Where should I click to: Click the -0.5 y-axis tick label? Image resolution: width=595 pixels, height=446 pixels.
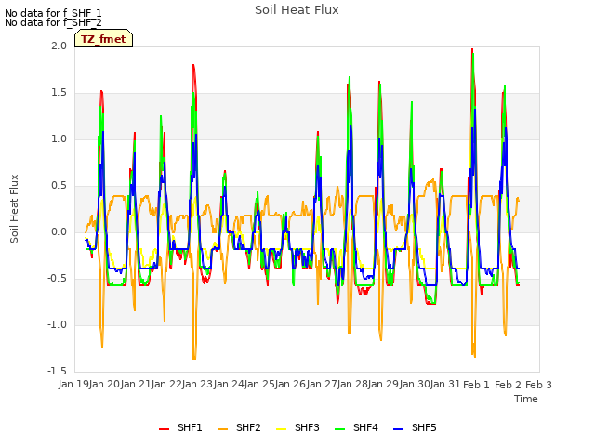[x=57, y=279]
